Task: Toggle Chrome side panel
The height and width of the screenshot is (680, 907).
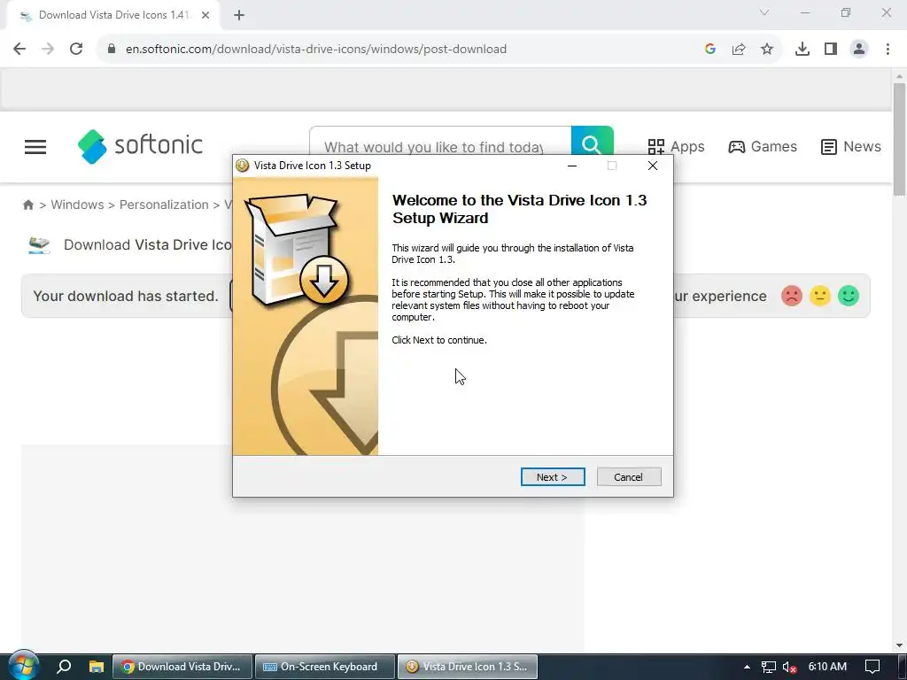Action: (x=831, y=50)
